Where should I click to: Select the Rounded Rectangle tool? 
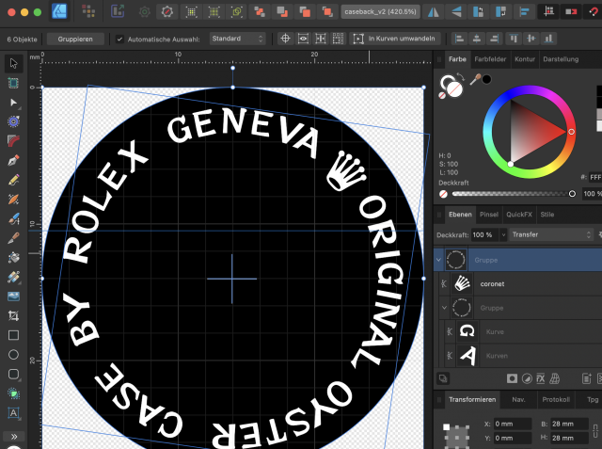(x=13, y=374)
